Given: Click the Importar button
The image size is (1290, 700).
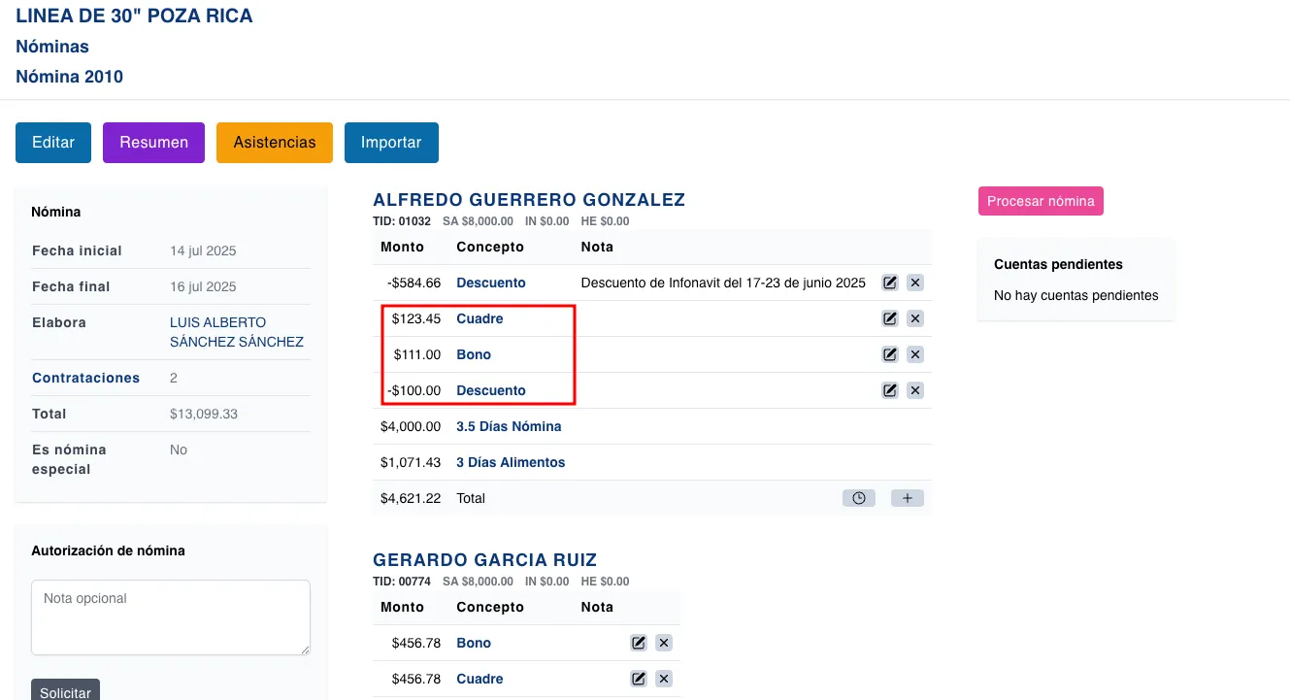Looking at the screenshot, I should [x=391, y=143].
